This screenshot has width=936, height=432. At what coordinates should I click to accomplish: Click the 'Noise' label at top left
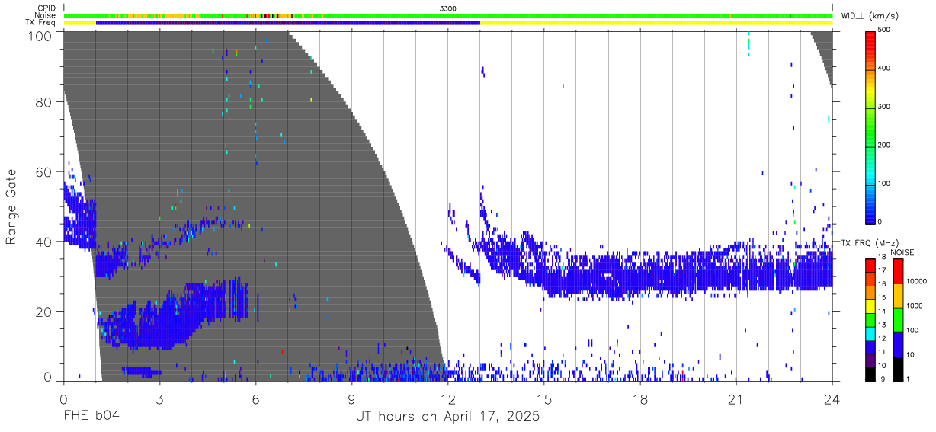tap(46, 15)
